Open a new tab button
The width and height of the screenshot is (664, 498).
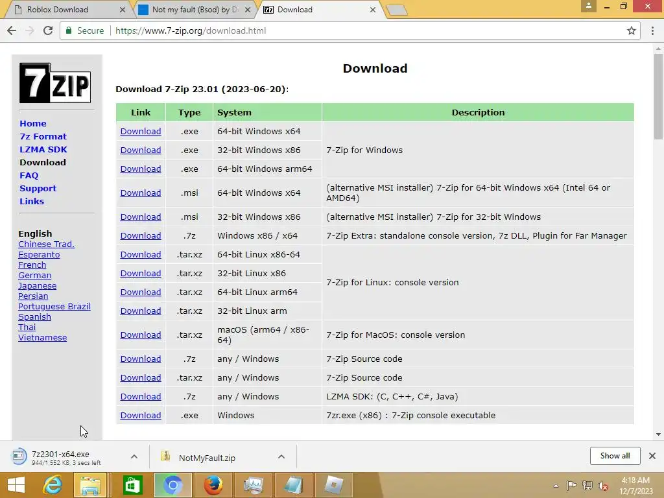(397, 10)
